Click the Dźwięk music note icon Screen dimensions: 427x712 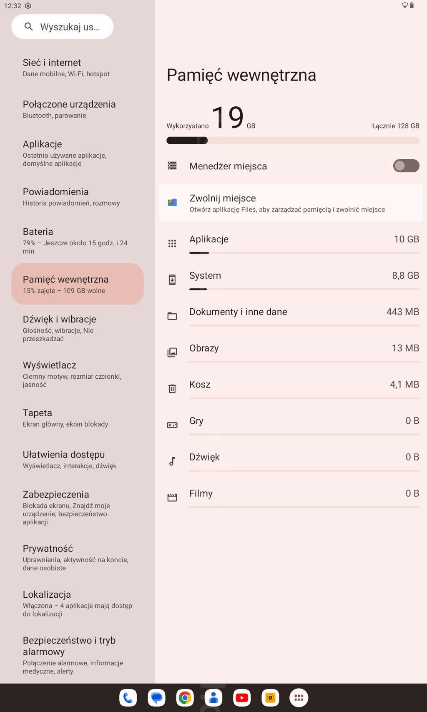tap(172, 461)
